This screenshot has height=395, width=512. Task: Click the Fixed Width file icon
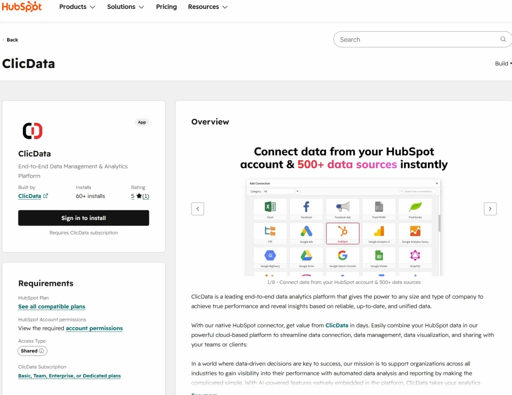pyautogui.click(x=379, y=206)
